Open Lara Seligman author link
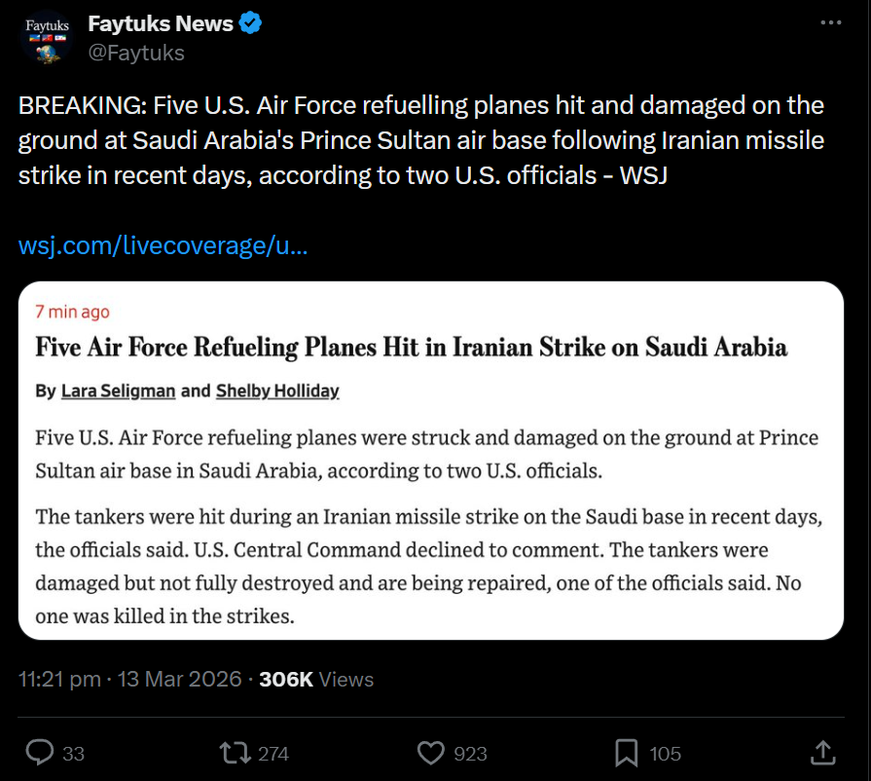The image size is (871, 781). 118,390
